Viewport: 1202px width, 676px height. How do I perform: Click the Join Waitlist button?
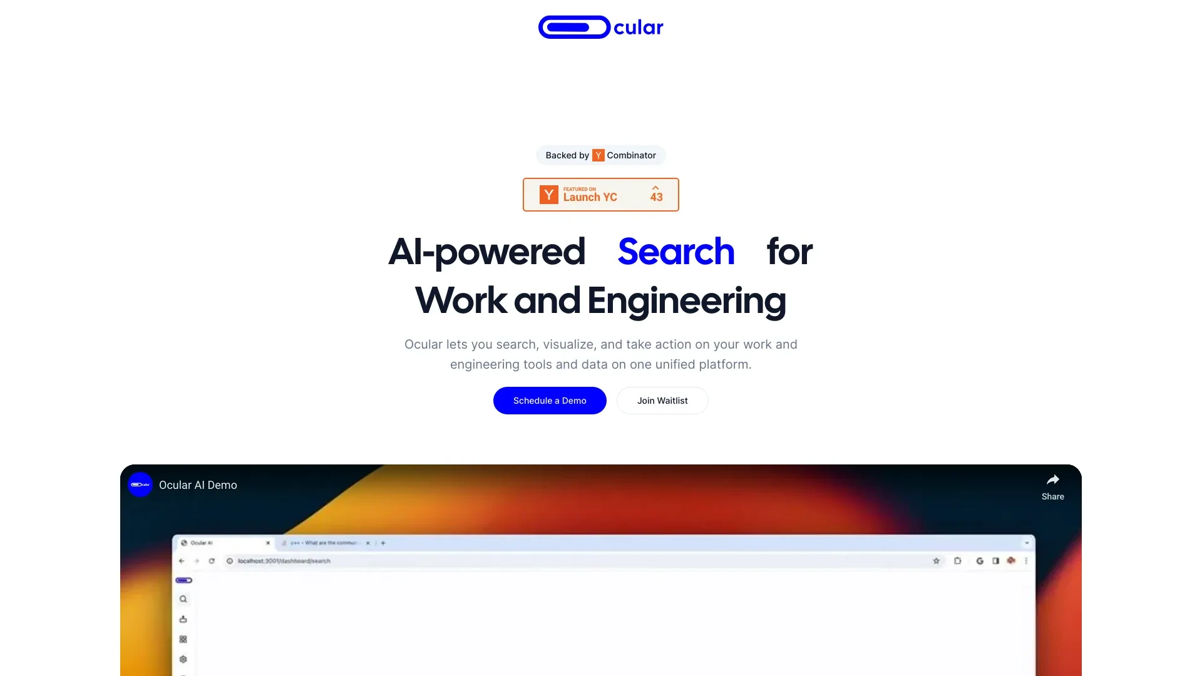point(661,401)
